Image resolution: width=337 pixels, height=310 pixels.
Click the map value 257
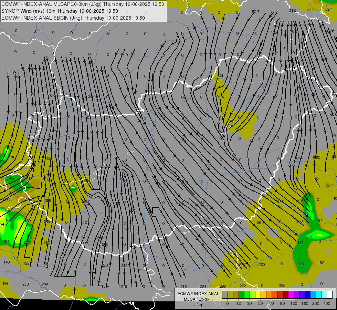86,202
